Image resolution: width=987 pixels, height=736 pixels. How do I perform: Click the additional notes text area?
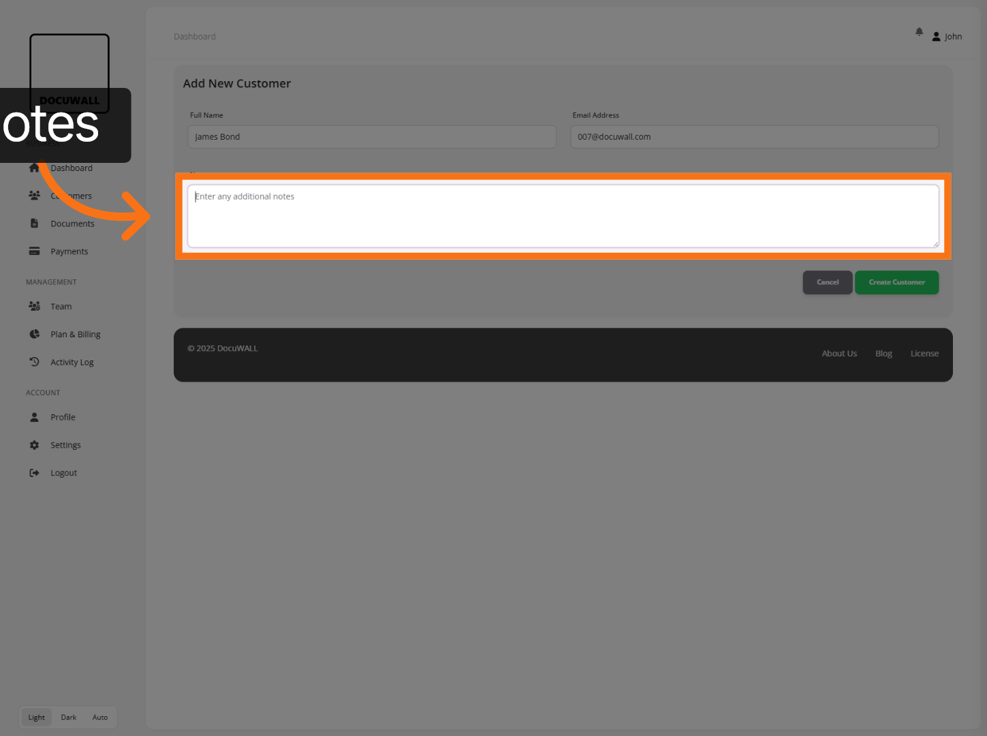[x=563, y=216]
